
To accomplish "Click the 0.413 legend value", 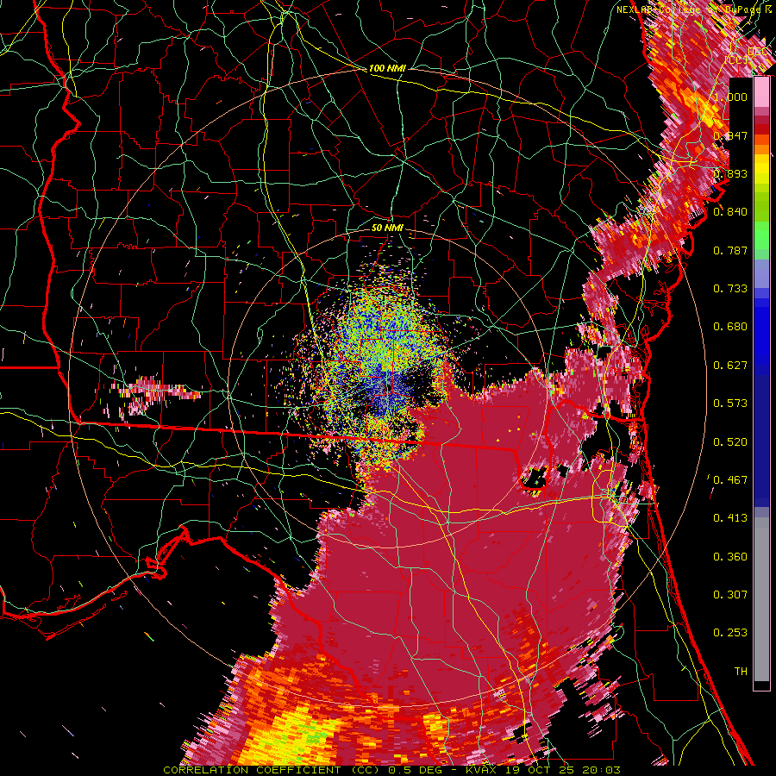I will pyautogui.click(x=730, y=518).
